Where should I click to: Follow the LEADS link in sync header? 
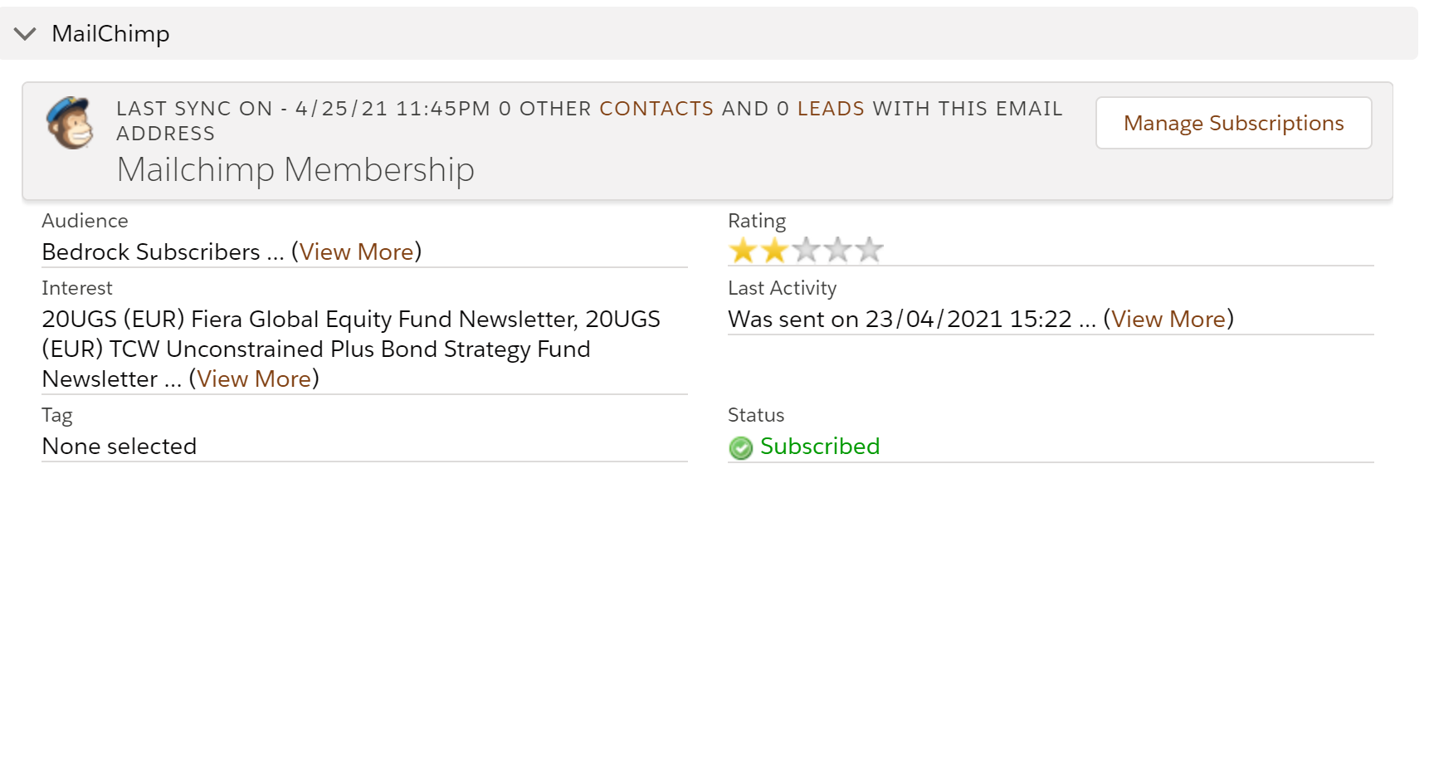831,109
